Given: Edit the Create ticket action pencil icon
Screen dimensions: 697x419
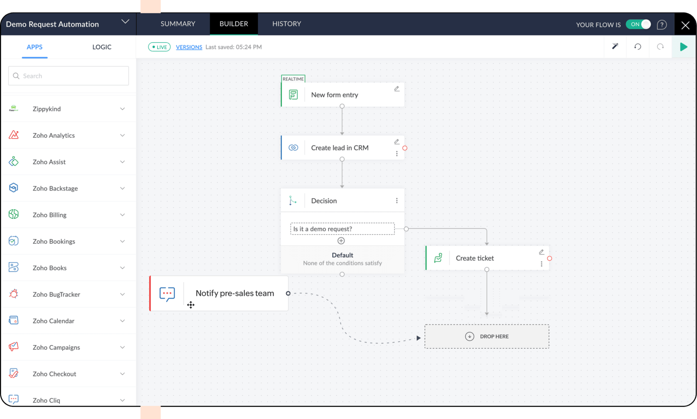Looking at the screenshot, I should point(541,252).
